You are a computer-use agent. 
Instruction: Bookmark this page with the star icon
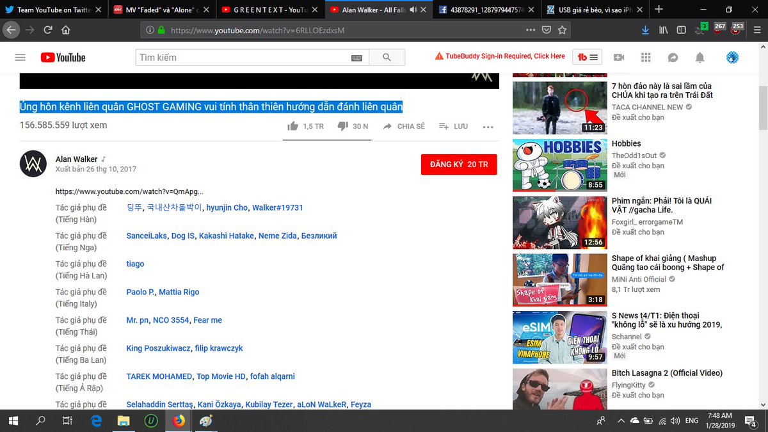pos(562,30)
